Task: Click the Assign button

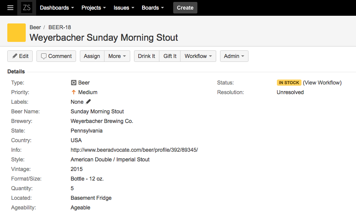Action: coord(92,56)
